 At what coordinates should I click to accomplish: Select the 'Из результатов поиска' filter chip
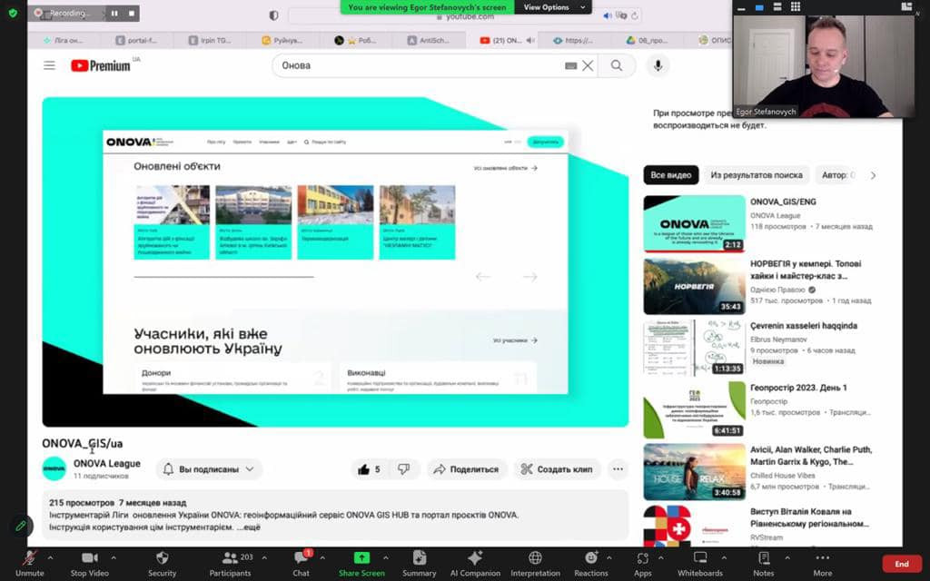[x=756, y=175]
